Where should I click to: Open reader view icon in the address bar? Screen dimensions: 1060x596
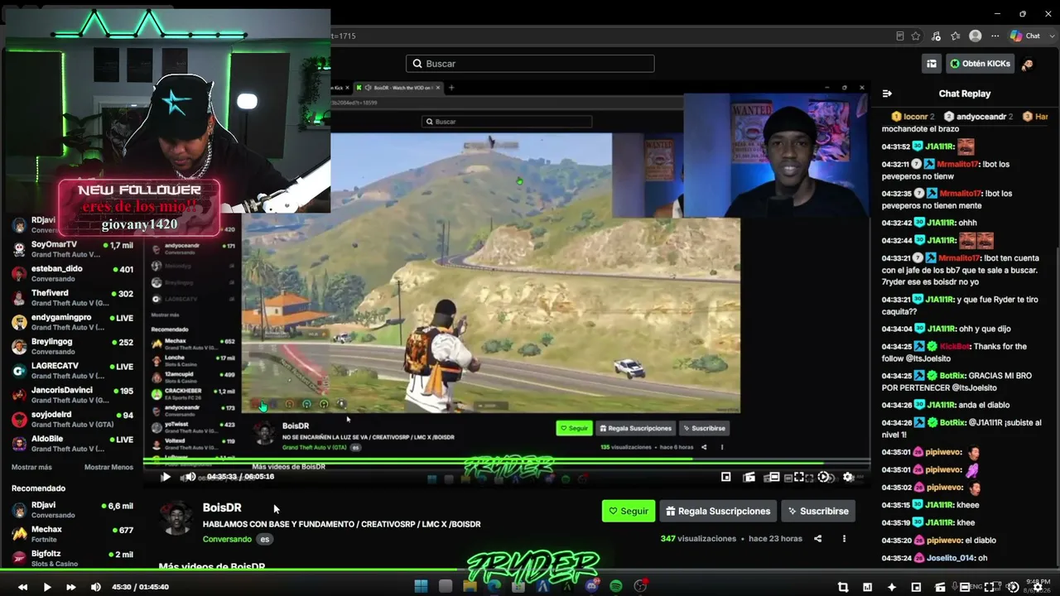point(900,36)
